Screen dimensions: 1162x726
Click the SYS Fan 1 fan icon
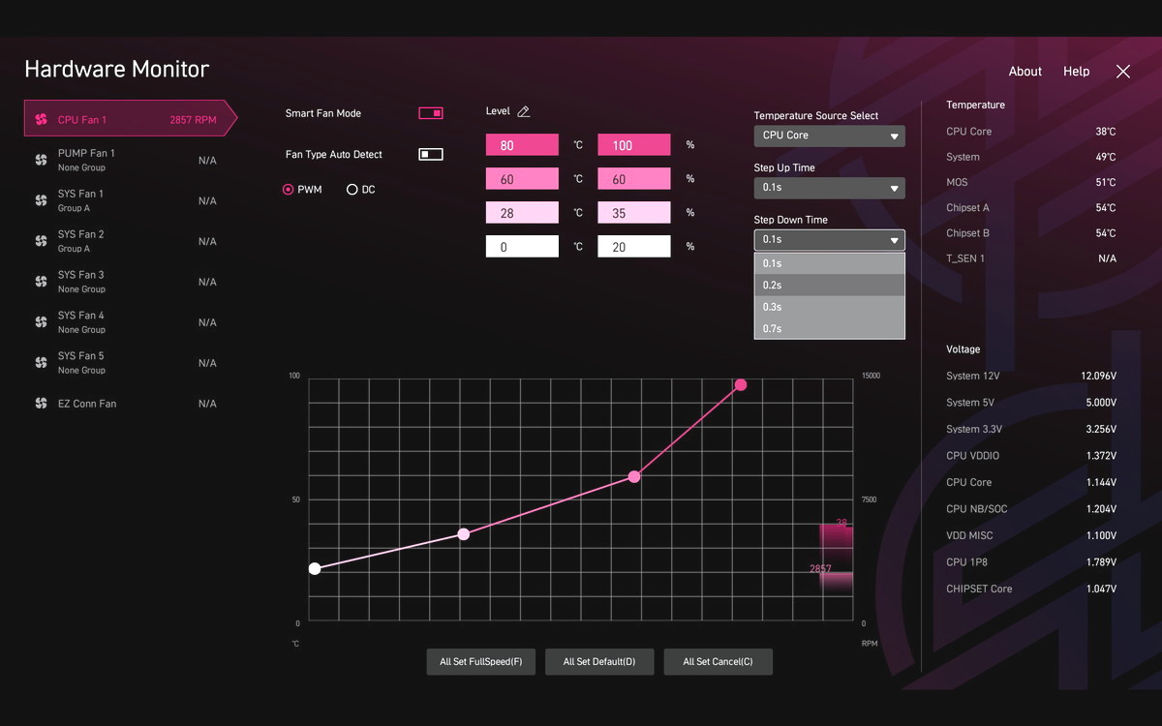pos(41,200)
